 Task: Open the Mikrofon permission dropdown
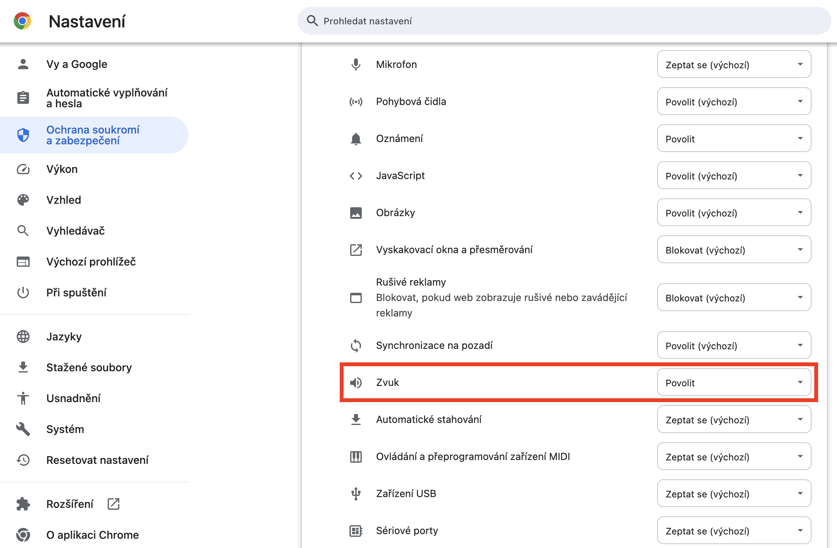[734, 64]
